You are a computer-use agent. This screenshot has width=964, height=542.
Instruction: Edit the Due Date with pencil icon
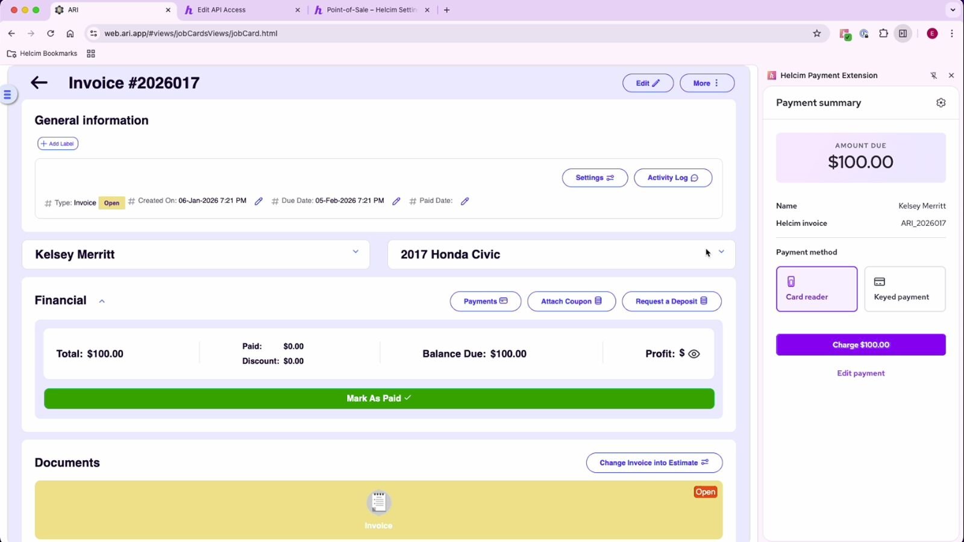pos(396,201)
